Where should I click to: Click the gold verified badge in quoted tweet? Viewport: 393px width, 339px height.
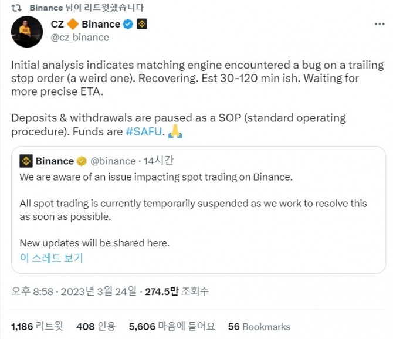coord(82,161)
